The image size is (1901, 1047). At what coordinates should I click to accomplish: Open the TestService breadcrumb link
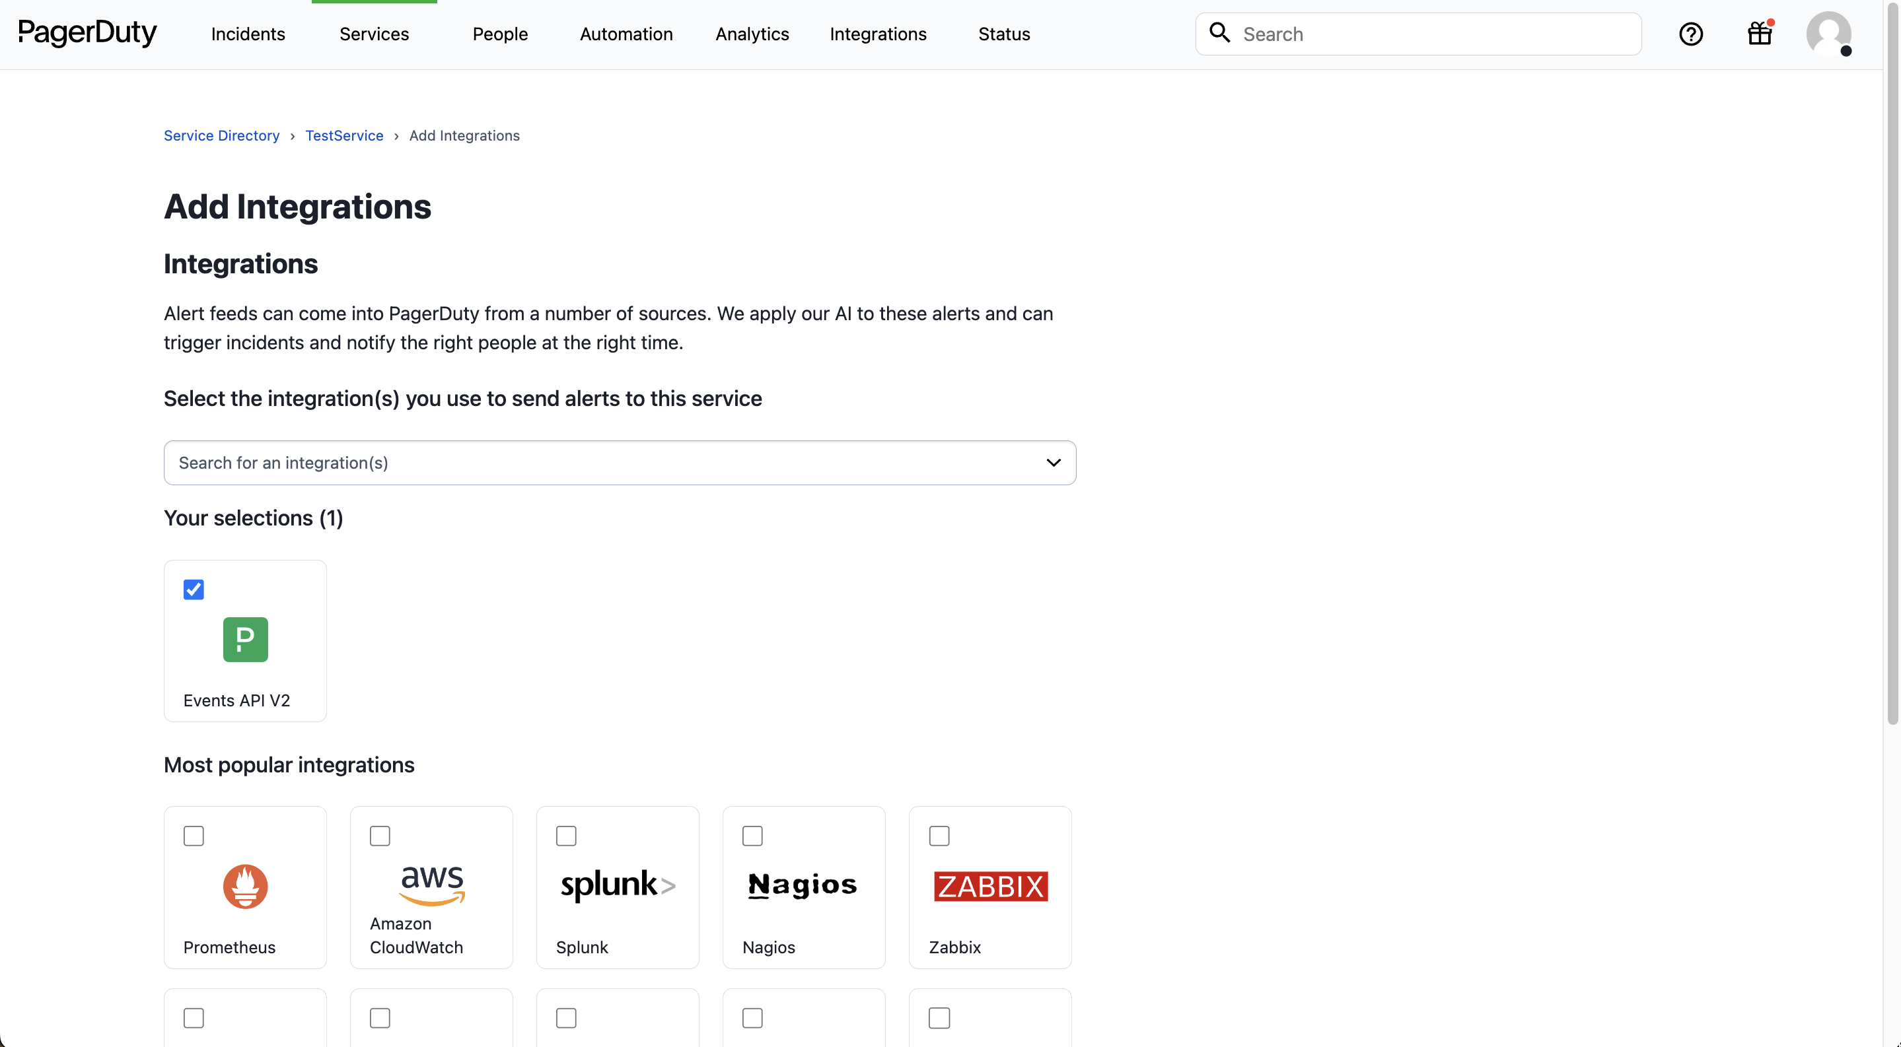(344, 135)
